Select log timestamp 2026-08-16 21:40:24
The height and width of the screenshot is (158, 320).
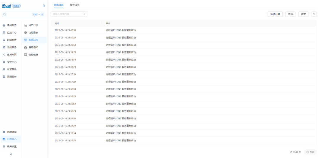coord(65,38)
